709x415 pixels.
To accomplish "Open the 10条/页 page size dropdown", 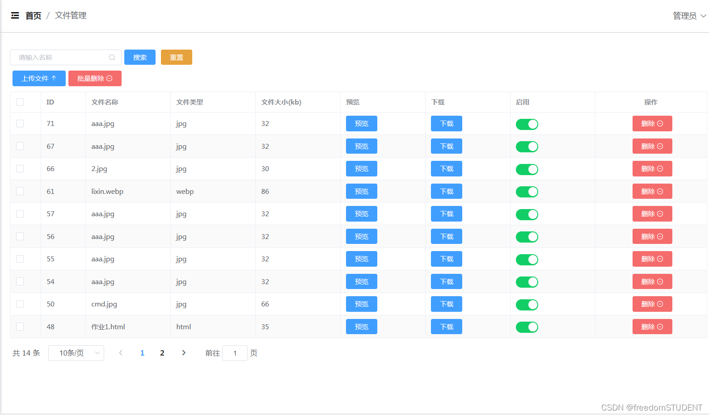I will point(76,353).
